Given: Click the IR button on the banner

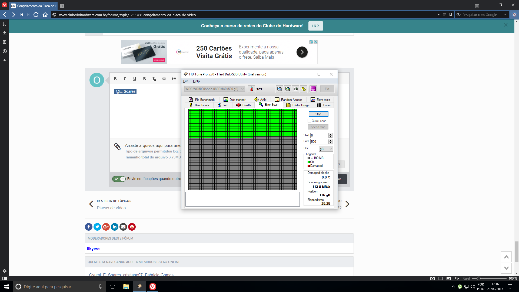Looking at the screenshot, I should (x=316, y=26).
